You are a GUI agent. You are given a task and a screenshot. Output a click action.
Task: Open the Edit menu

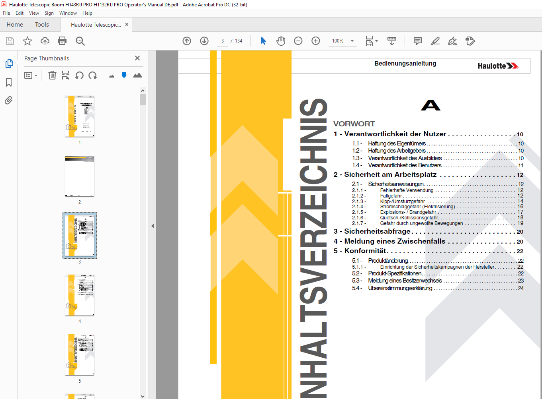tap(20, 13)
